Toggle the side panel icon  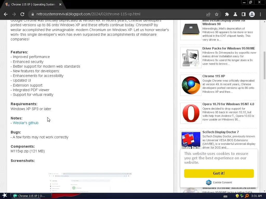click(243, 14)
